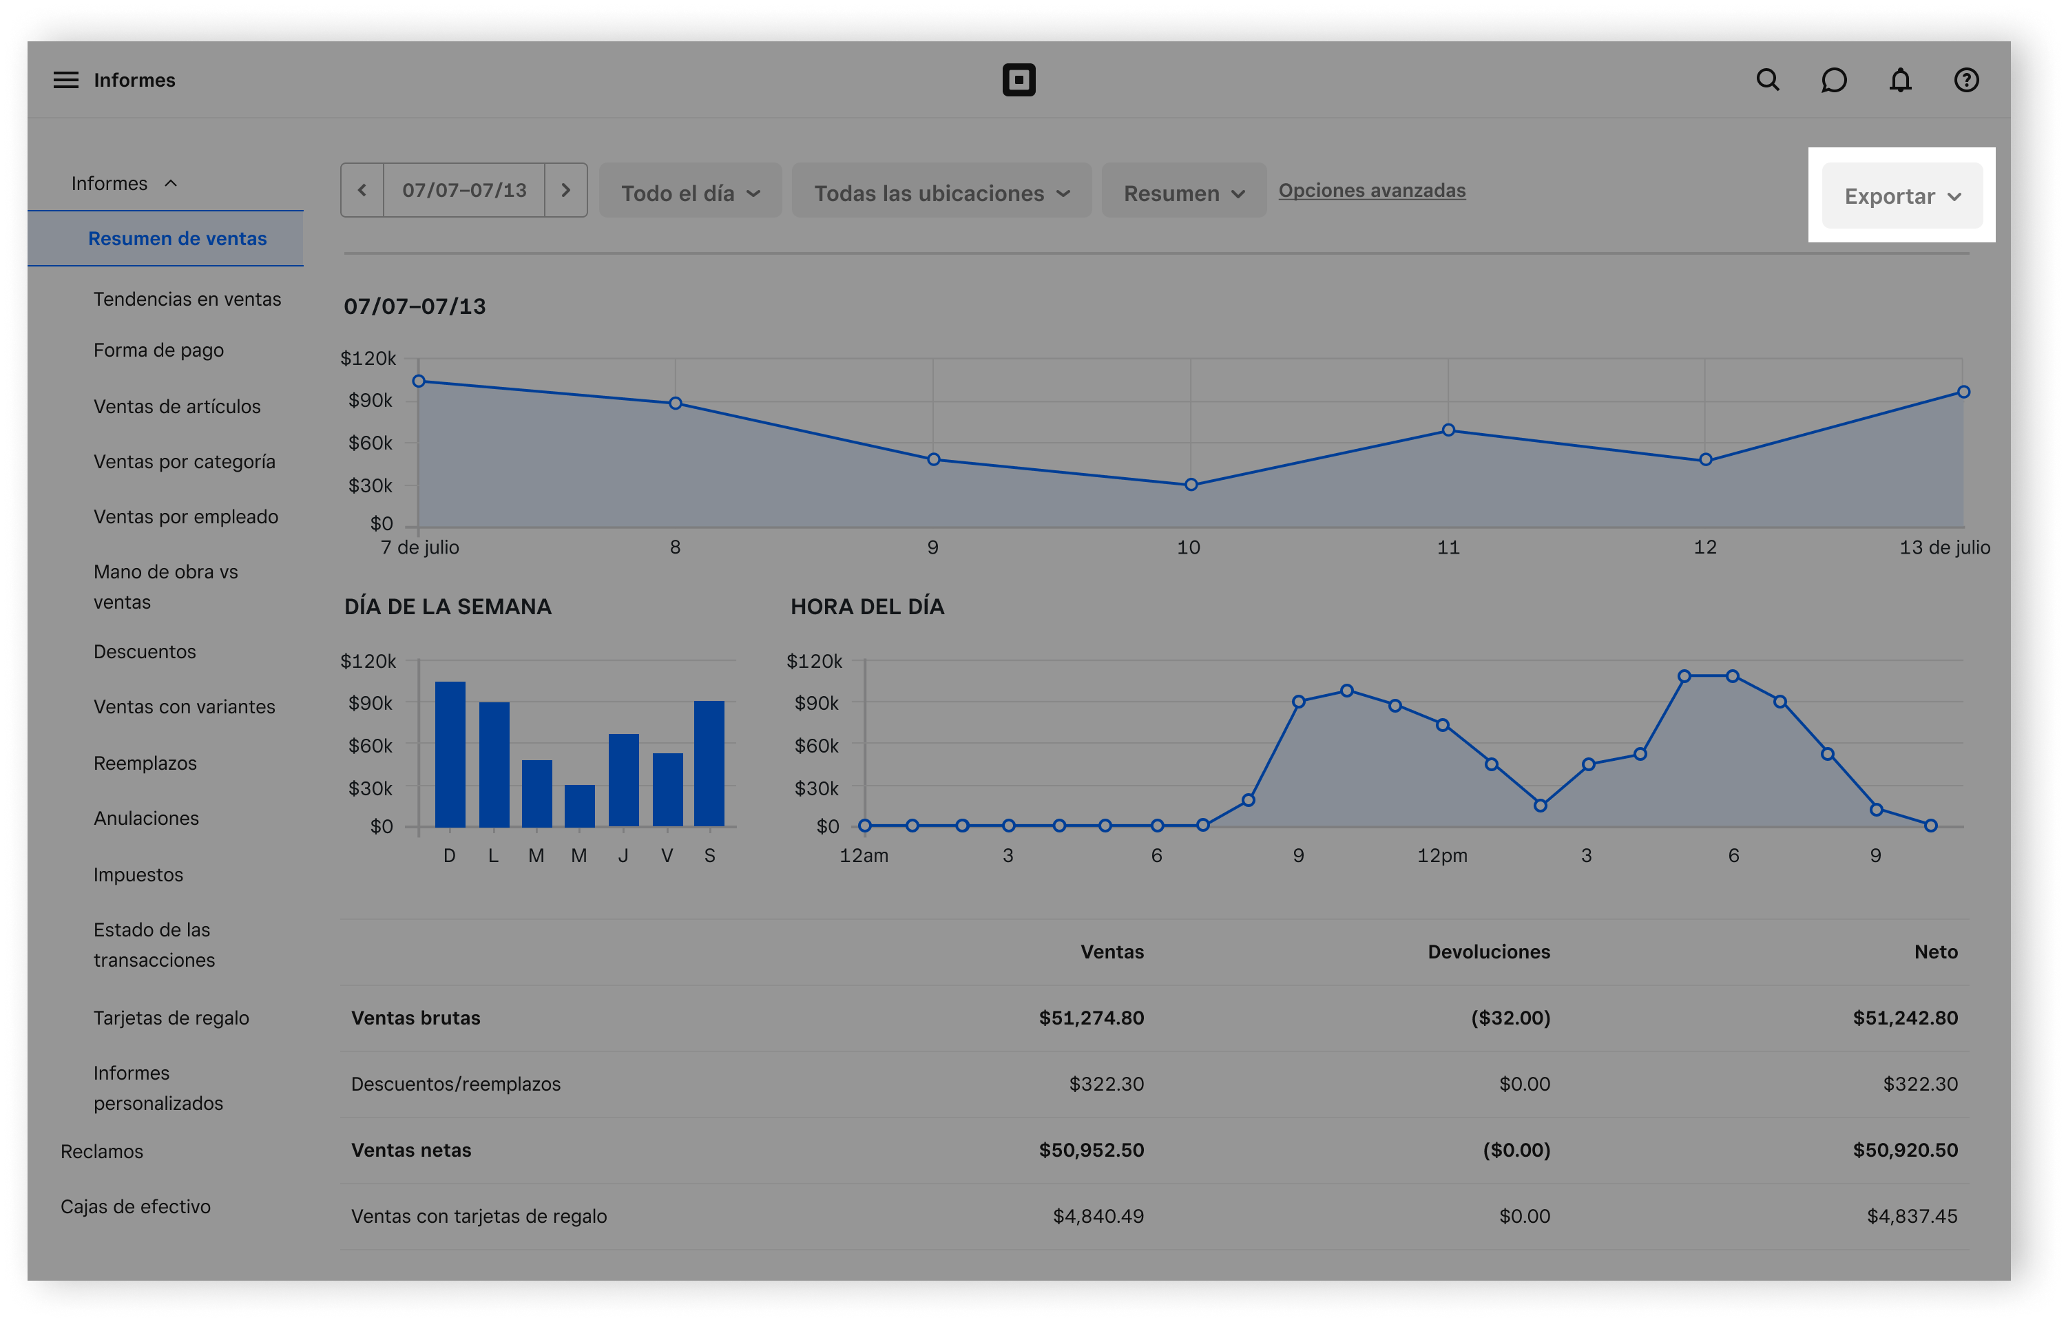Open Todas las ubicaciones dropdown
Viewport: 2066px width, 1322px height.
click(x=941, y=192)
